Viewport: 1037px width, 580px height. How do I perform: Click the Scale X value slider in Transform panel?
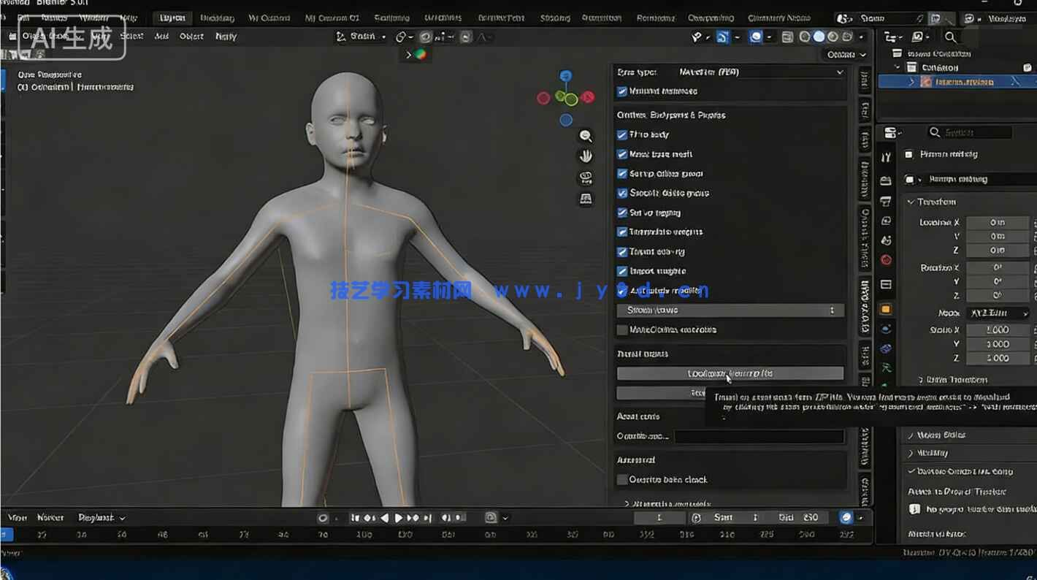[998, 329]
